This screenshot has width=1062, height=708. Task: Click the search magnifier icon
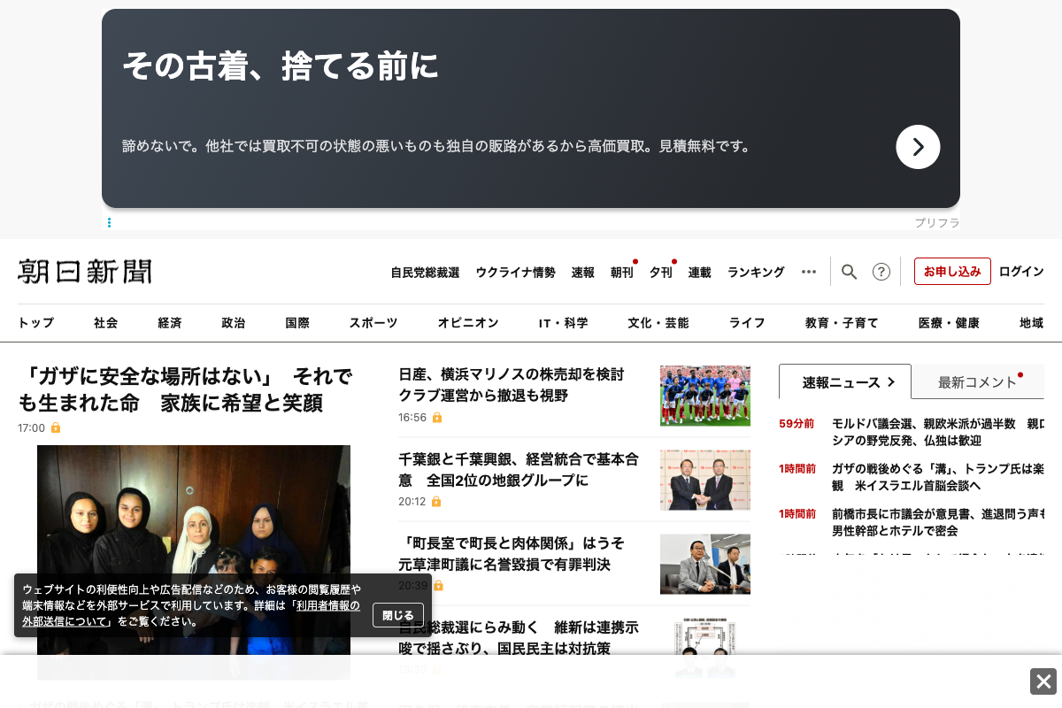(x=849, y=272)
